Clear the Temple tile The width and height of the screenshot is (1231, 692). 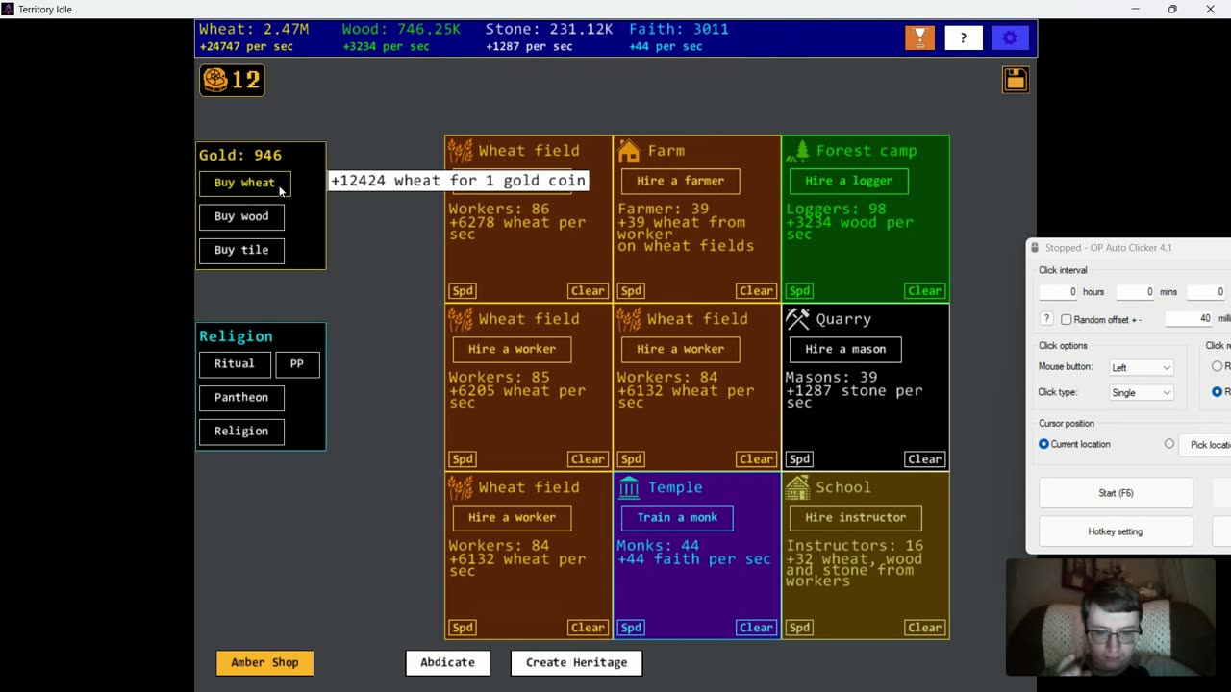pos(756,628)
